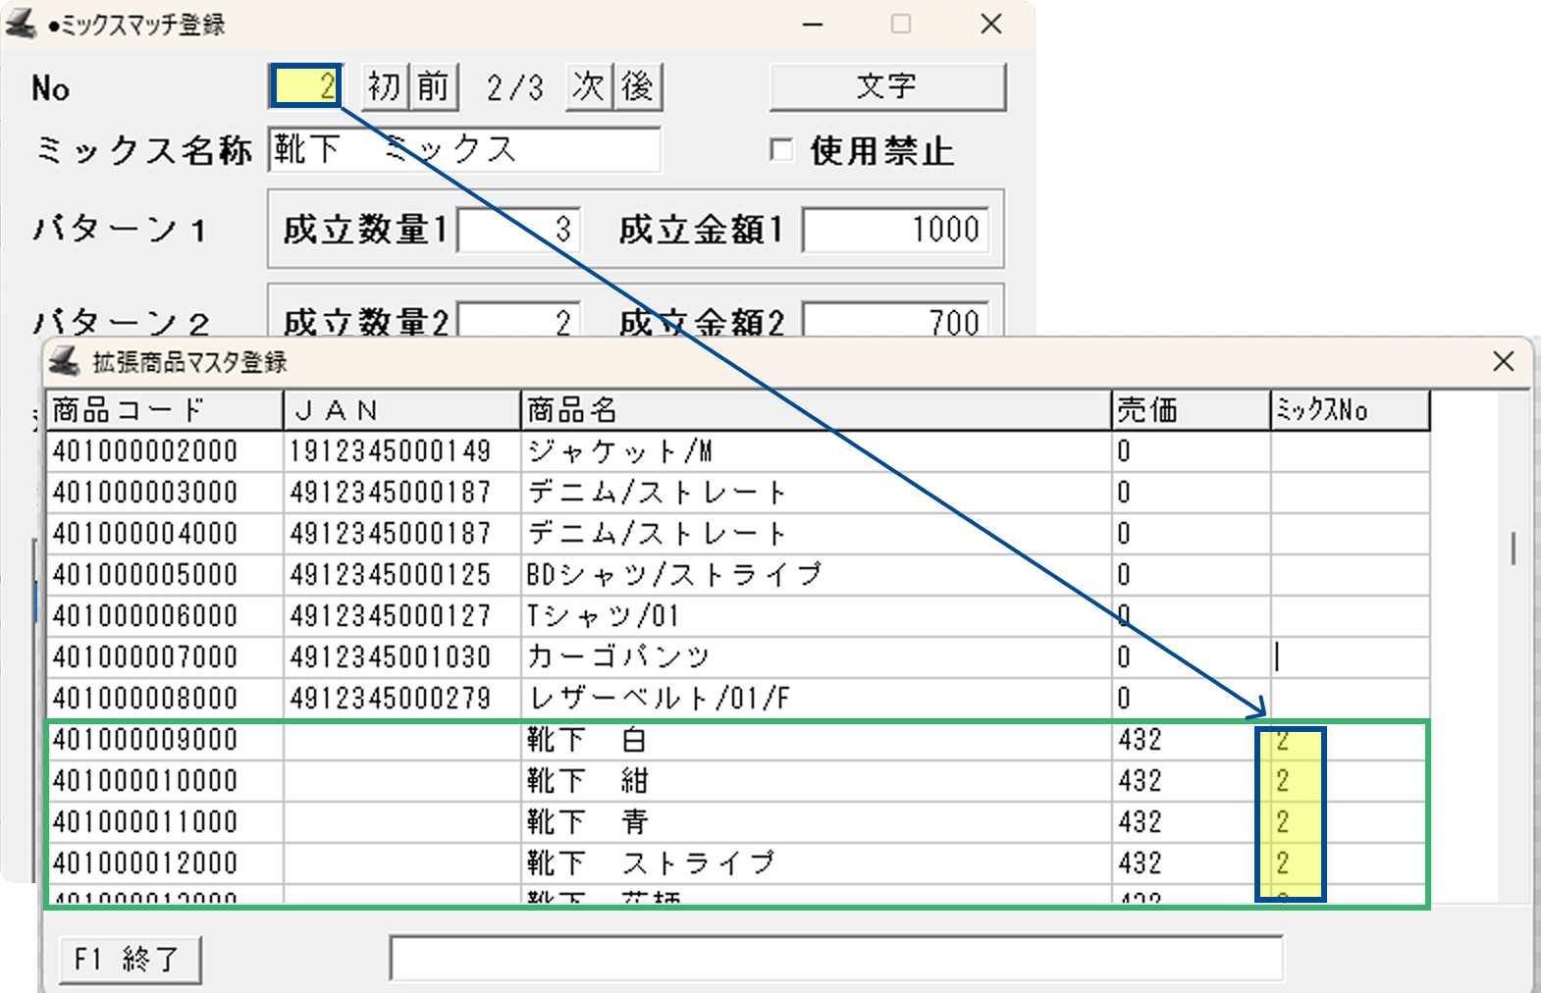
Task: Close the 拡張商品マスタ登録 window
Action: (x=1503, y=362)
